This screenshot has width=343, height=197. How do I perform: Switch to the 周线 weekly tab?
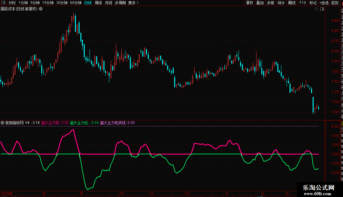(98, 3)
